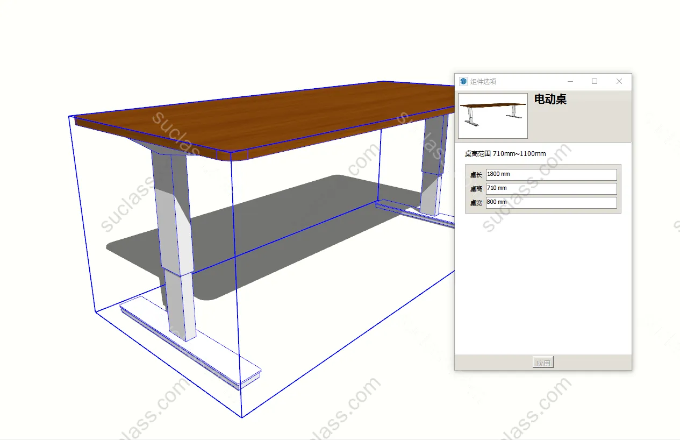Image resolution: width=680 pixels, height=440 pixels.
Task: Click the upper section of the left desk leg
Action: point(173,215)
